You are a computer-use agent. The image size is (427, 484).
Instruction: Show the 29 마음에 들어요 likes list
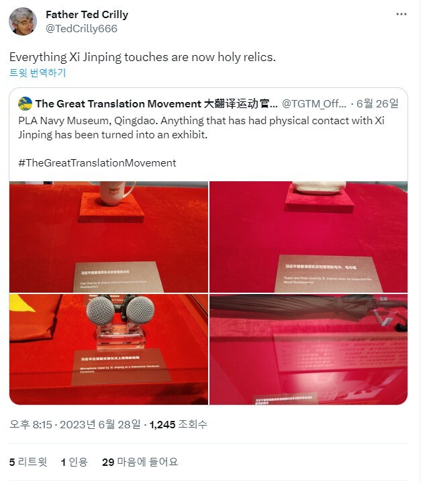tap(140, 462)
